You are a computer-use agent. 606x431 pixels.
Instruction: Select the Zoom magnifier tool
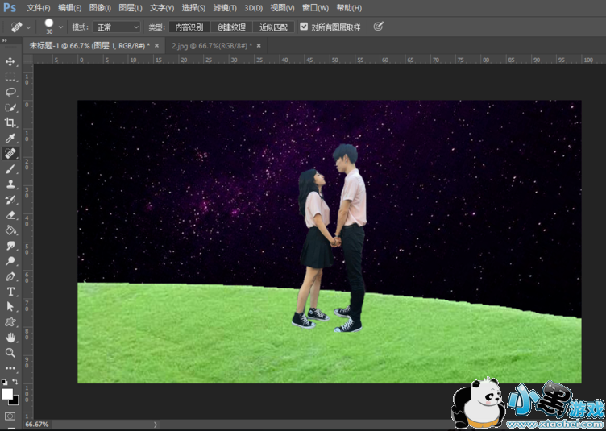click(10, 352)
